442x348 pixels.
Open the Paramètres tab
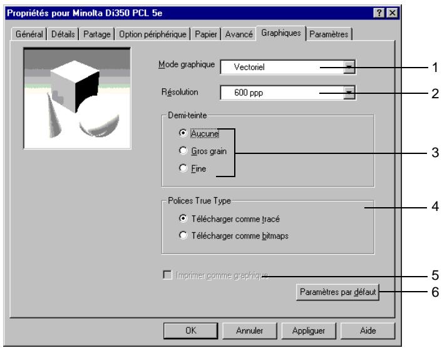[329, 34]
